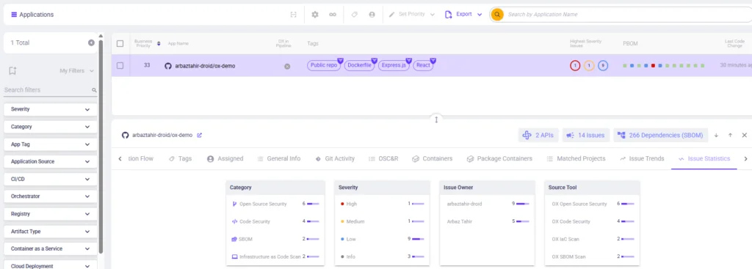Click the tag icon in toolbar
This screenshot has height=269, width=752.
click(355, 15)
